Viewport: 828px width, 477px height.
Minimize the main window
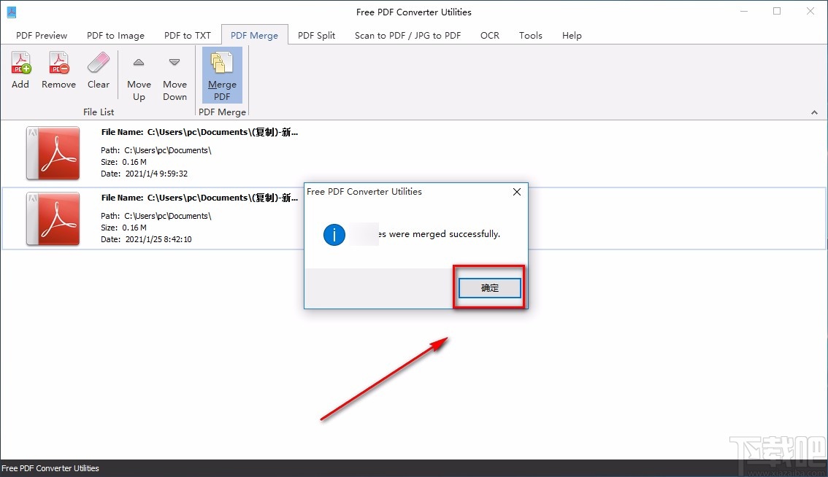pyautogui.click(x=744, y=11)
